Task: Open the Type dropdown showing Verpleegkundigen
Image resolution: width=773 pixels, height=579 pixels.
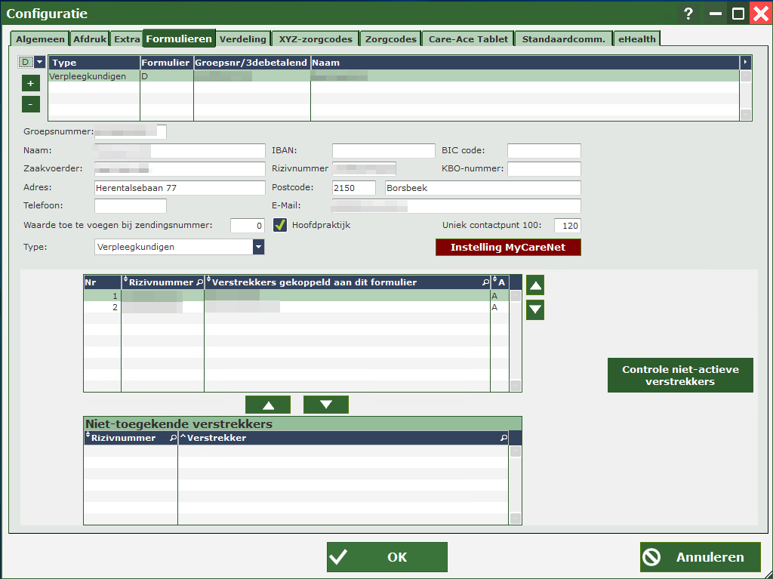Action: coord(258,247)
